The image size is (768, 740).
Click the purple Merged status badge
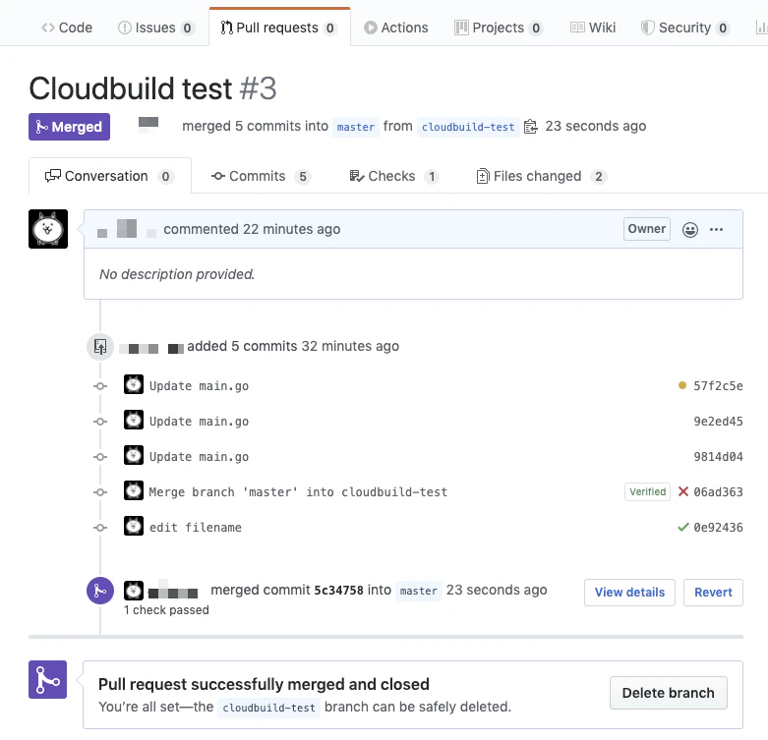tap(69, 127)
